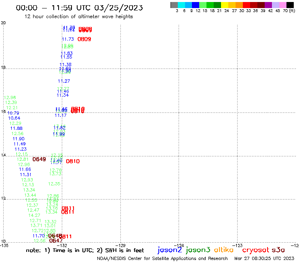Click the purple swatch in the color scale
This screenshot has width=299, height=262.
tap(268, 5)
